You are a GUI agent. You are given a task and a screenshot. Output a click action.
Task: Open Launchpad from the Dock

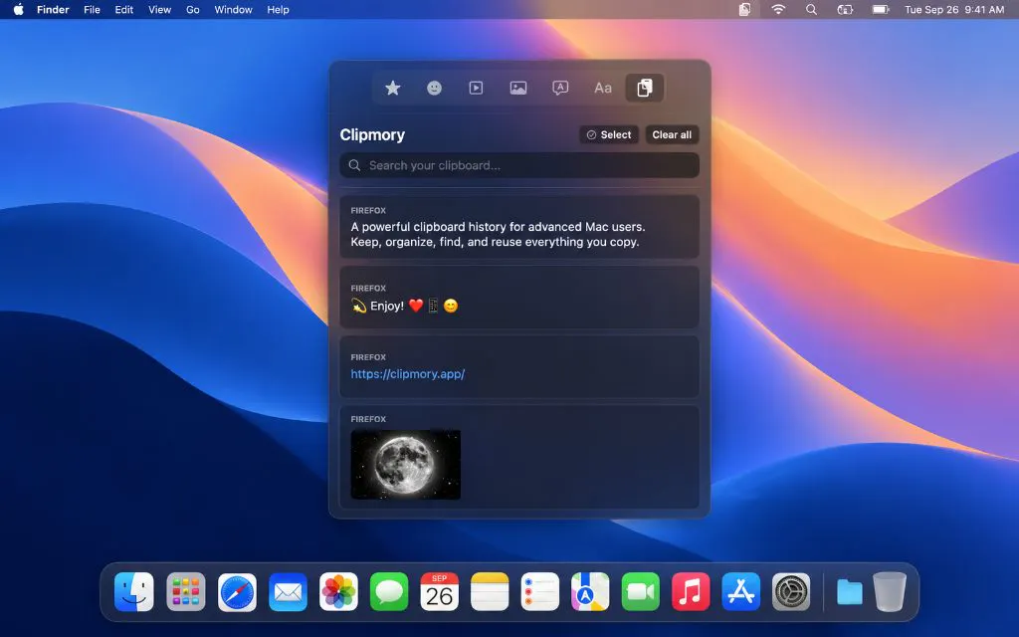186,592
